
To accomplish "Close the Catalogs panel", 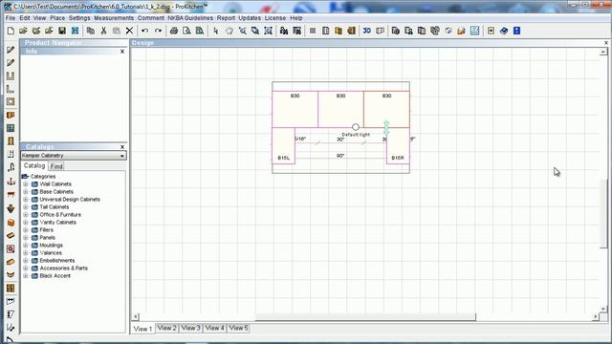I will tap(122, 147).
